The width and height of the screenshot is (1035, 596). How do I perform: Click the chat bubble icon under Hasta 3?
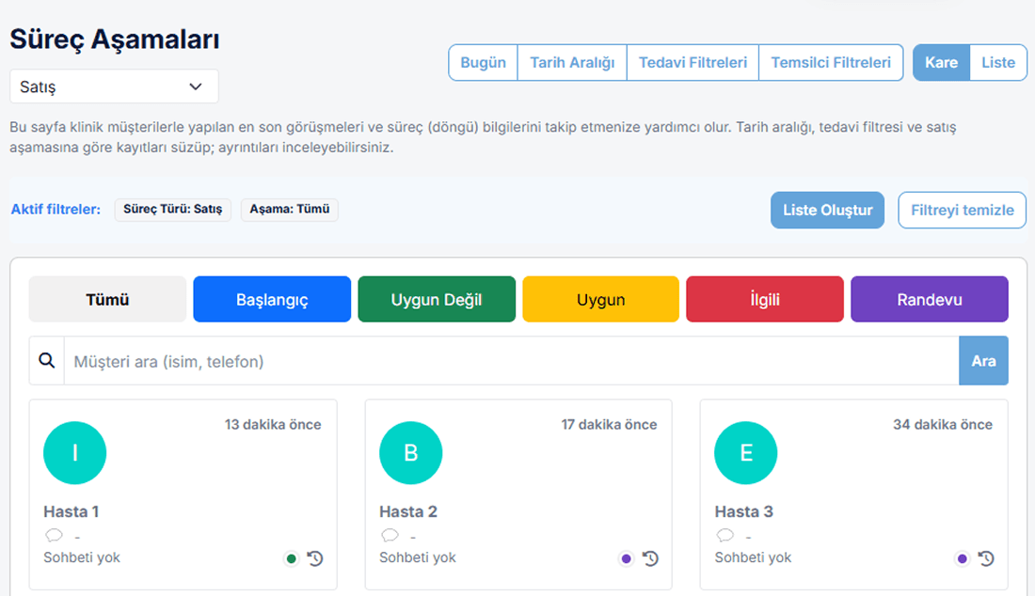[724, 535]
